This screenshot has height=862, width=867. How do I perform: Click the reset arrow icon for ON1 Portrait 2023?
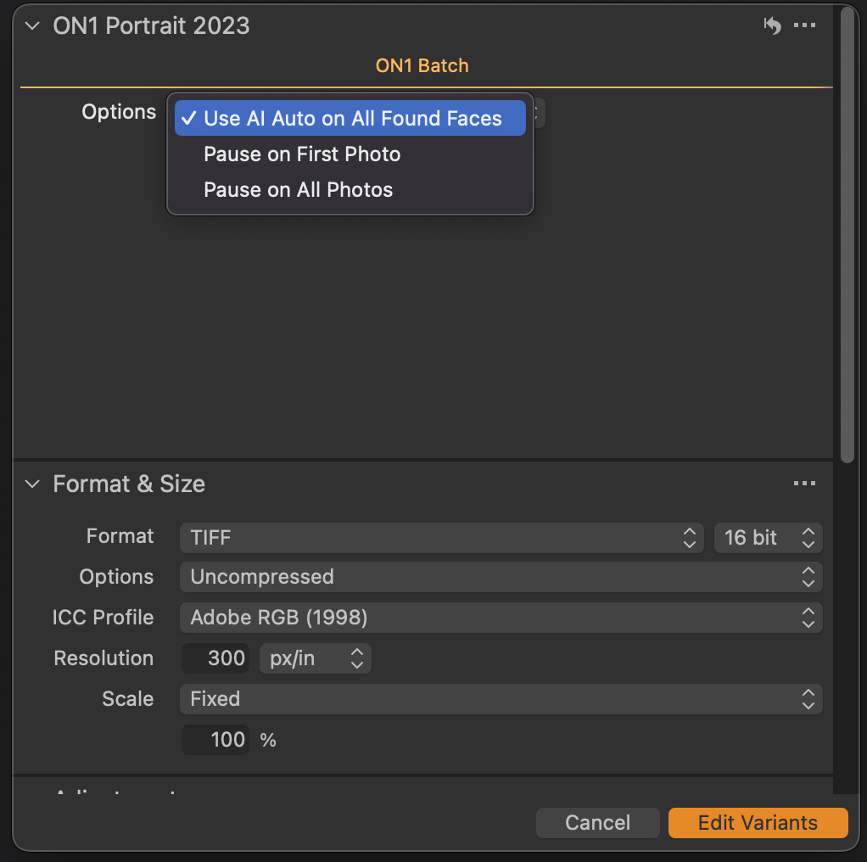coord(772,25)
